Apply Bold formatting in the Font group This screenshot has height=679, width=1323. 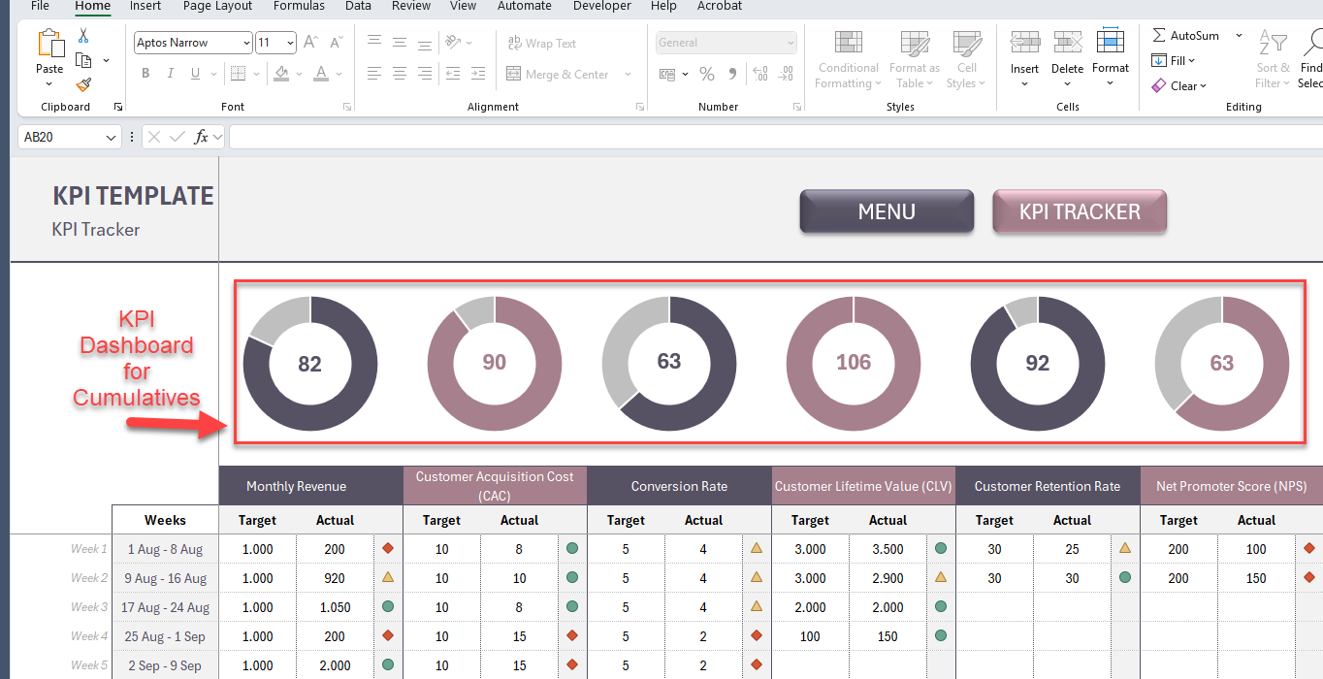pos(145,73)
